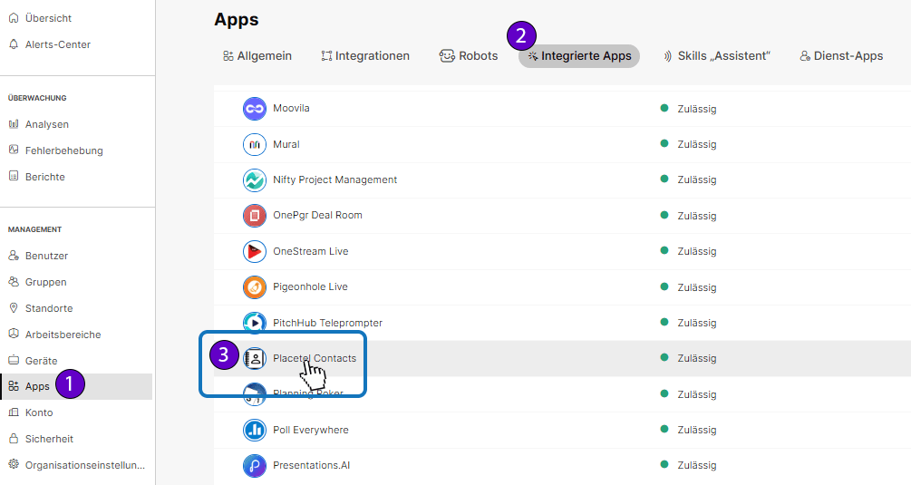The width and height of the screenshot is (911, 485).
Task: Select Nifty Project Management name
Action: [334, 179]
